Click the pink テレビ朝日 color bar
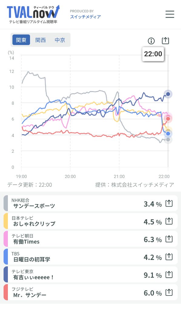 point(6,239)
